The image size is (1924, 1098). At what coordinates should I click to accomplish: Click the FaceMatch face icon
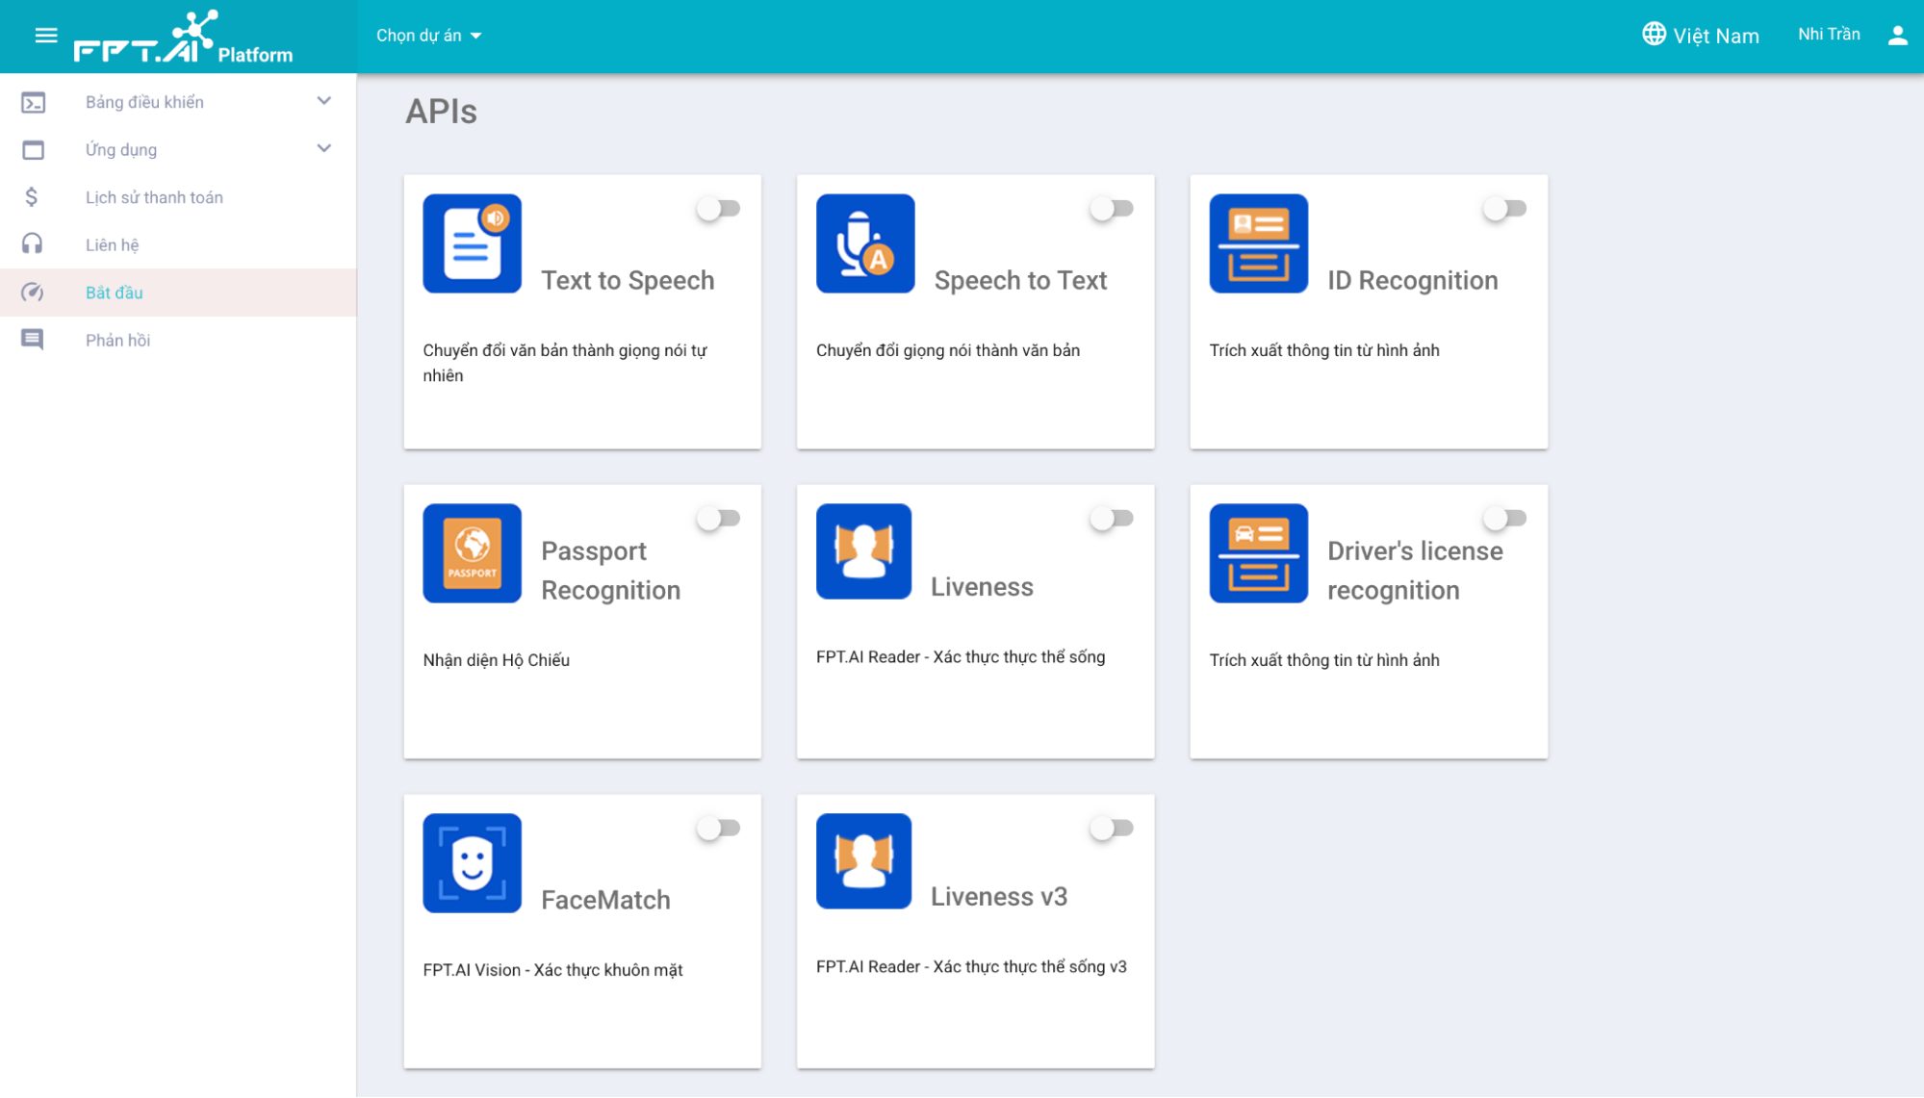pyautogui.click(x=472, y=863)
